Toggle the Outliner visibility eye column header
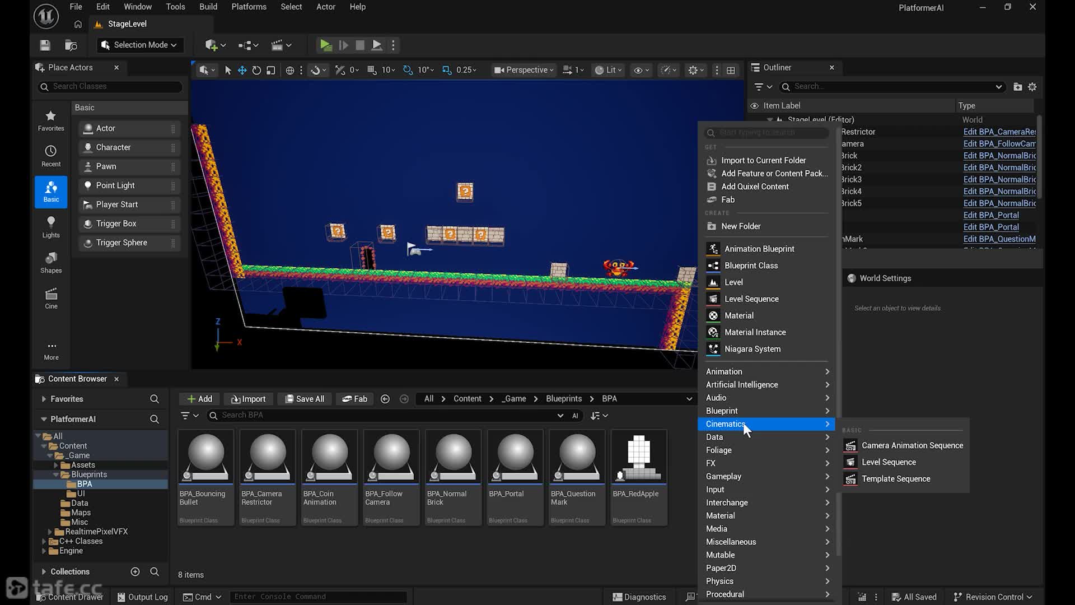1075x605 pixels. tap(755, 106)
